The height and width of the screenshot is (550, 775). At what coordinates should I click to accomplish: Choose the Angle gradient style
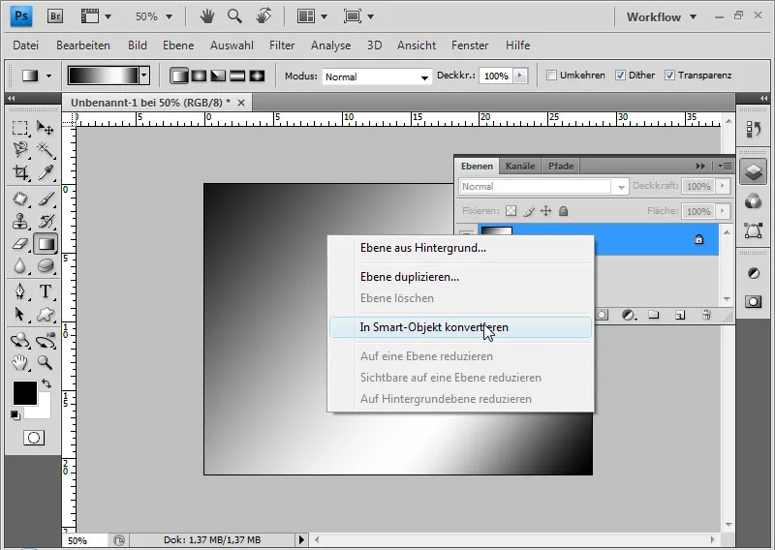point(218,76)
